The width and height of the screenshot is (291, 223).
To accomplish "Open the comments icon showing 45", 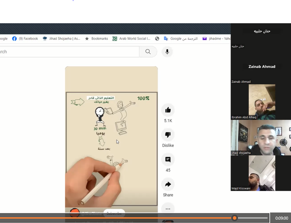I will (x=168, y=159).
